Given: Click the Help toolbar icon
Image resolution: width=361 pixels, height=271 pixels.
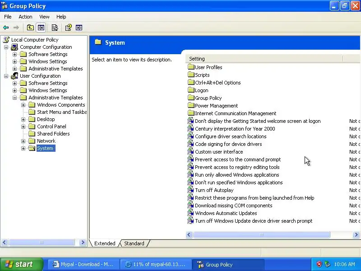Looking at the screenshot, I should coord(69,28).
